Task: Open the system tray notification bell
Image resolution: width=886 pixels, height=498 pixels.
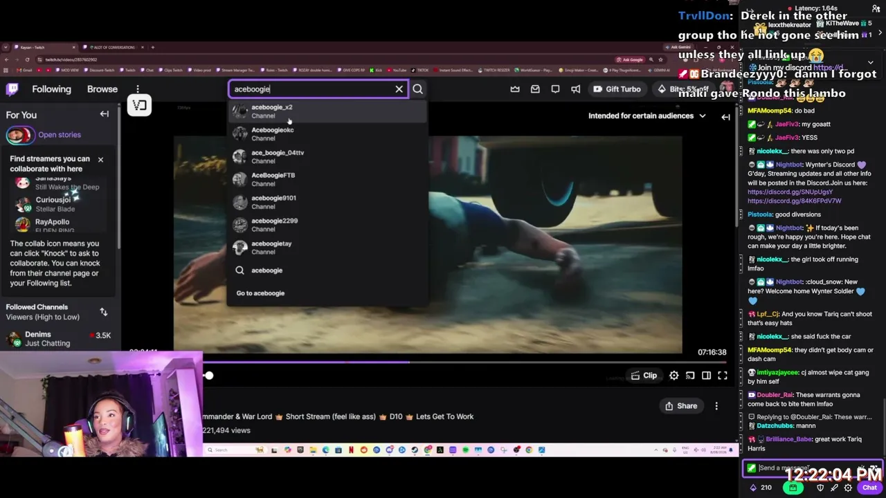Action: click(x=731, y=450)
